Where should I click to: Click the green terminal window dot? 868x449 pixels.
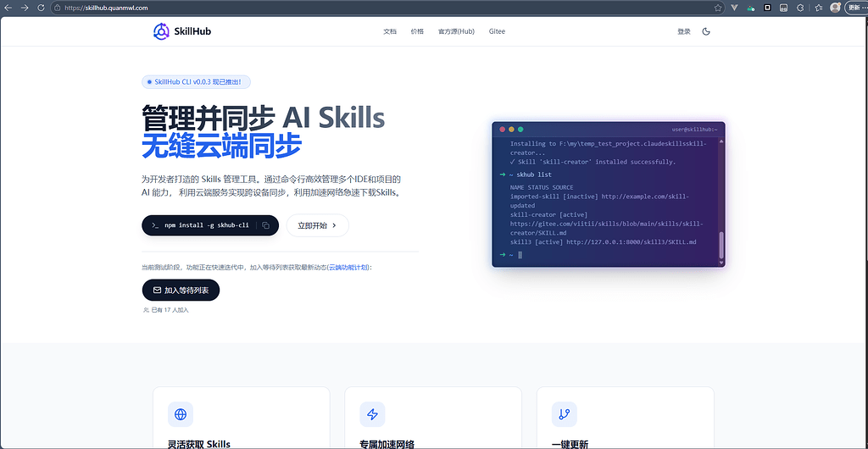pos(520,130)
